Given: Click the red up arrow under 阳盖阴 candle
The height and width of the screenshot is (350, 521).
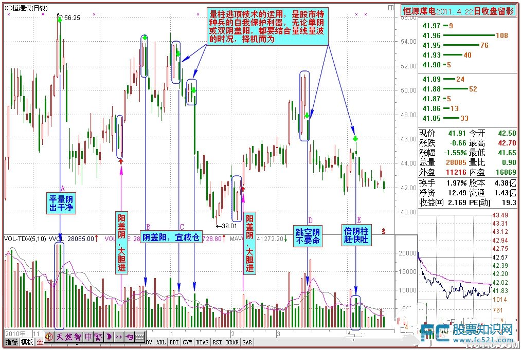Looking at the screenshot, I should click(x=121, y=161).
